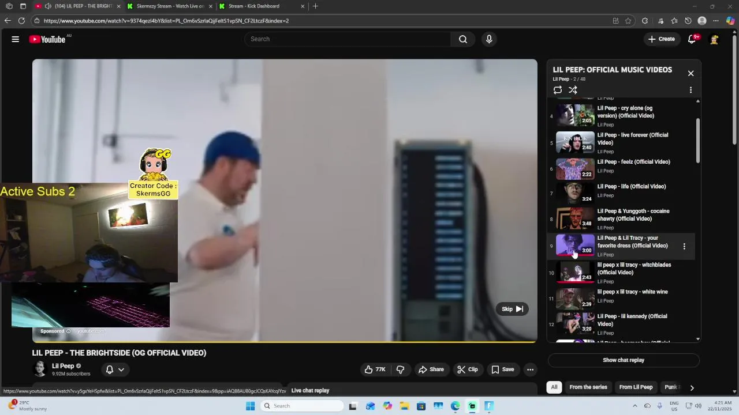Play 'feelz (Official Video)' in playlist

622,169
